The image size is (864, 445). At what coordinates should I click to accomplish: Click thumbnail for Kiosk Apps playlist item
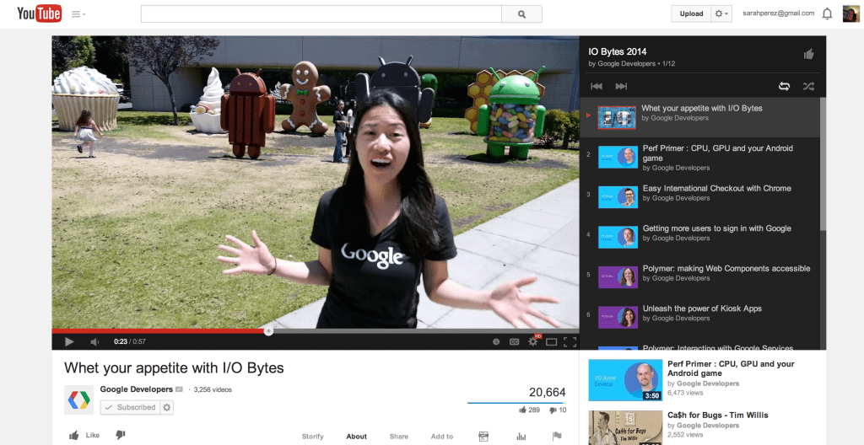(x=618, y=318)
